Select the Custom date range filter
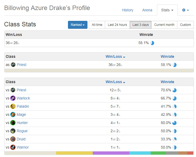This screenshot has width=196, height=157. pyautogui.click(x=185, y=25)
